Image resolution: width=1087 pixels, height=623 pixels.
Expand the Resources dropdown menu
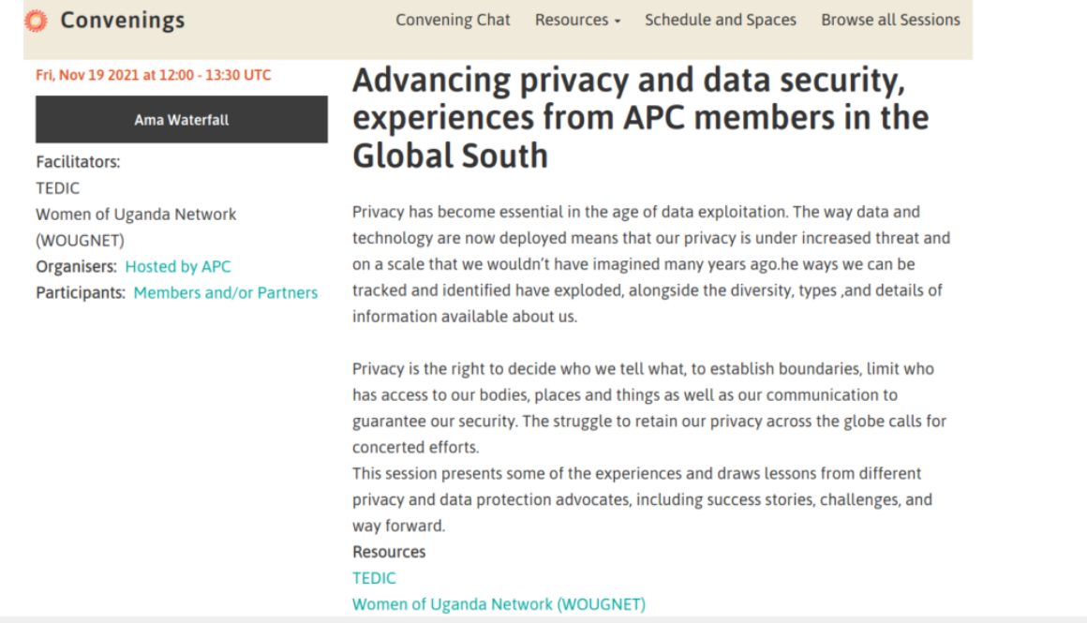click(577, 20)
